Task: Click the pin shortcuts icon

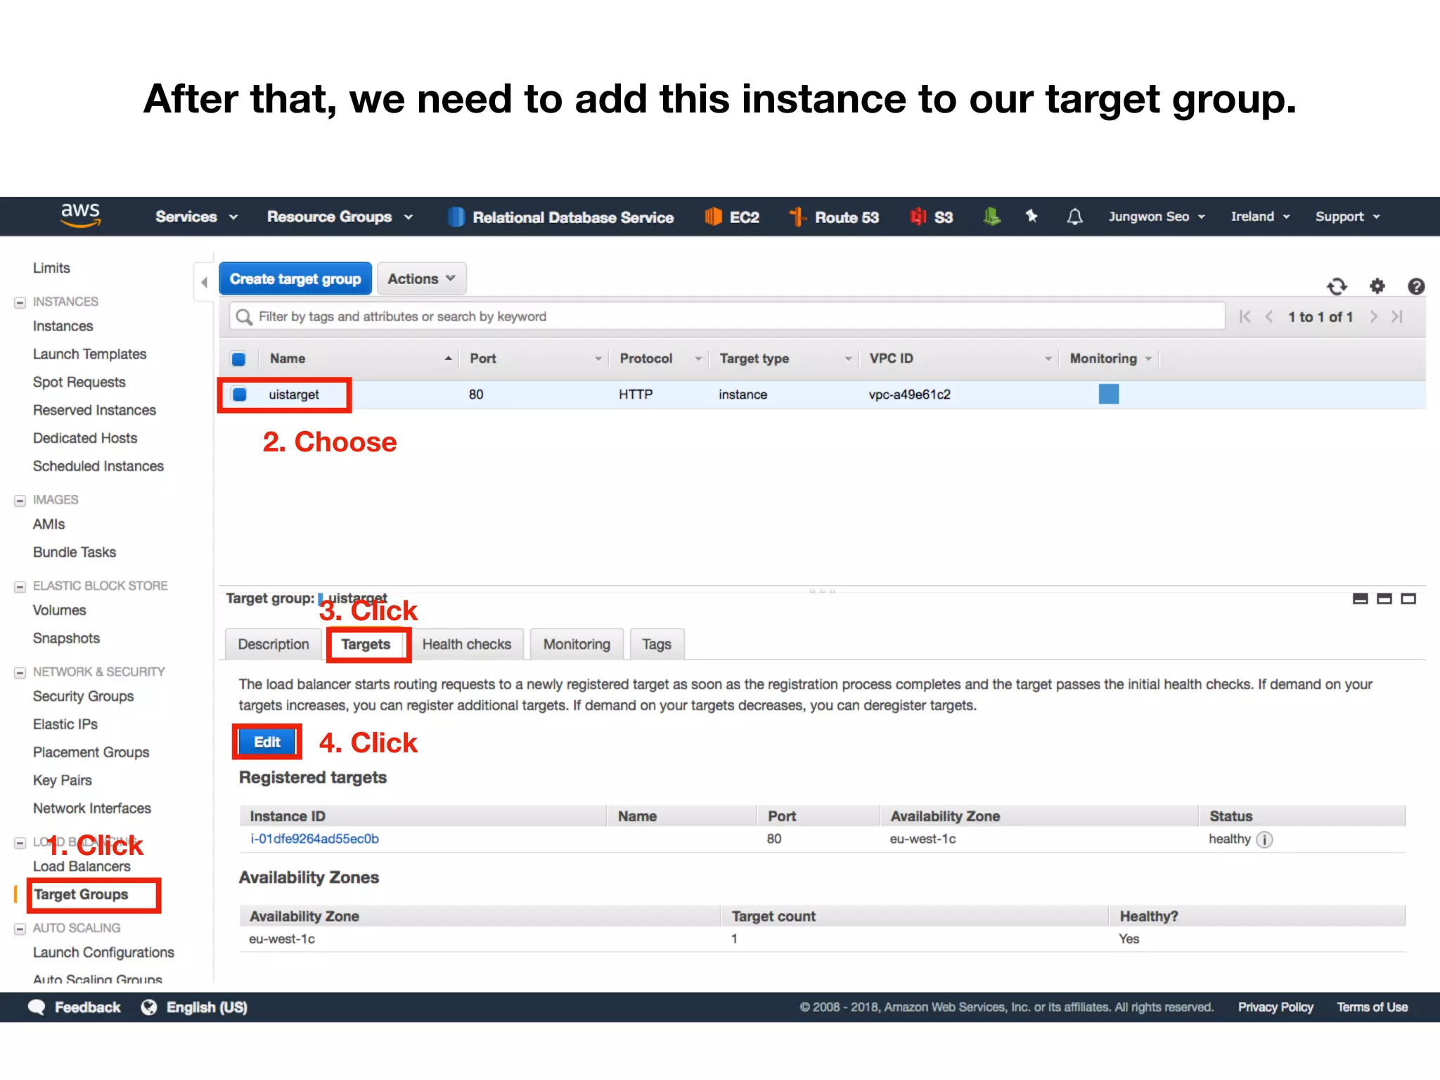Action: 1031,216
